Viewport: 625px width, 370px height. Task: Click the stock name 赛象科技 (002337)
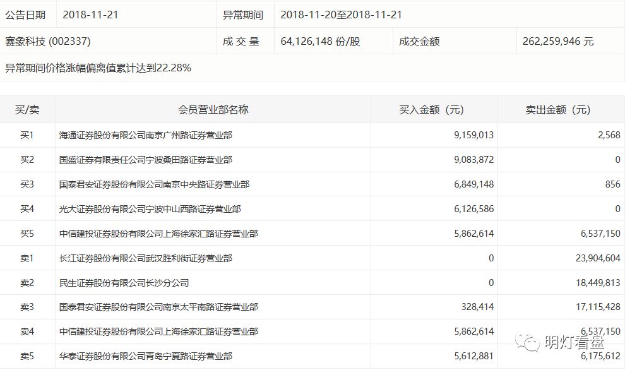click(48, 42)
